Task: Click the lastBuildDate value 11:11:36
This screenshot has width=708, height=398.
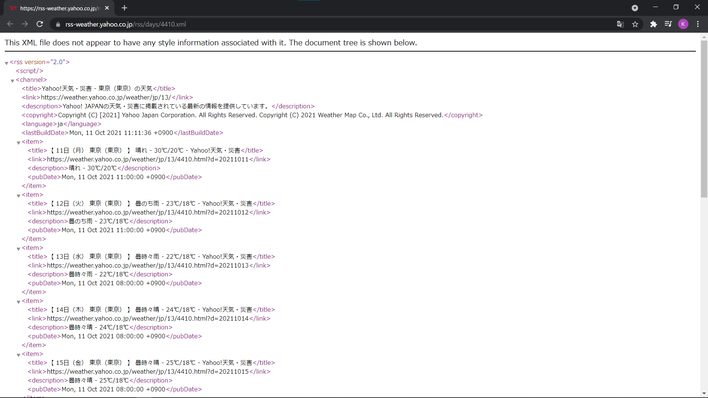Action: tap(121, 133)
